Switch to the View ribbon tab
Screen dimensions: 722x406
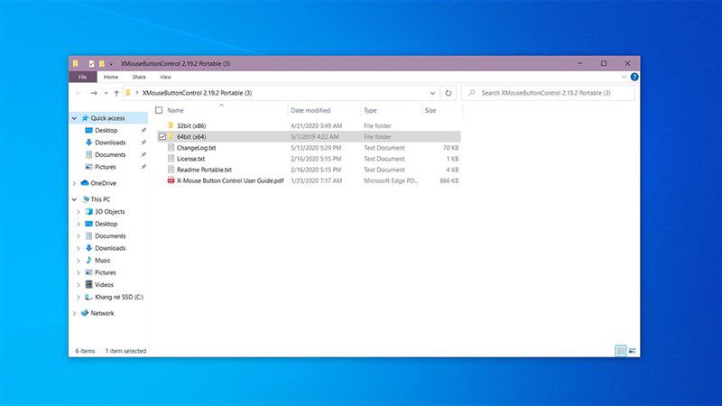point(165,77)
